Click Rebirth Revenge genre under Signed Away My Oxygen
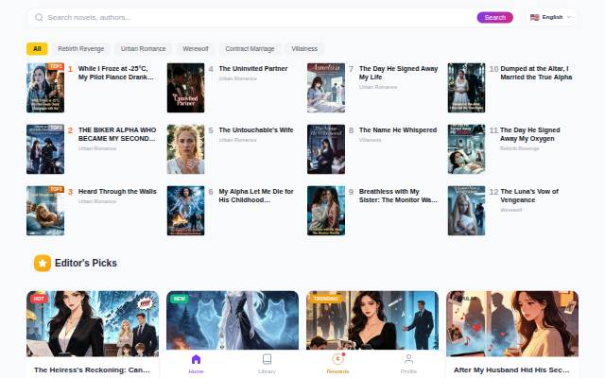605x378 pixels. (519, 148)
